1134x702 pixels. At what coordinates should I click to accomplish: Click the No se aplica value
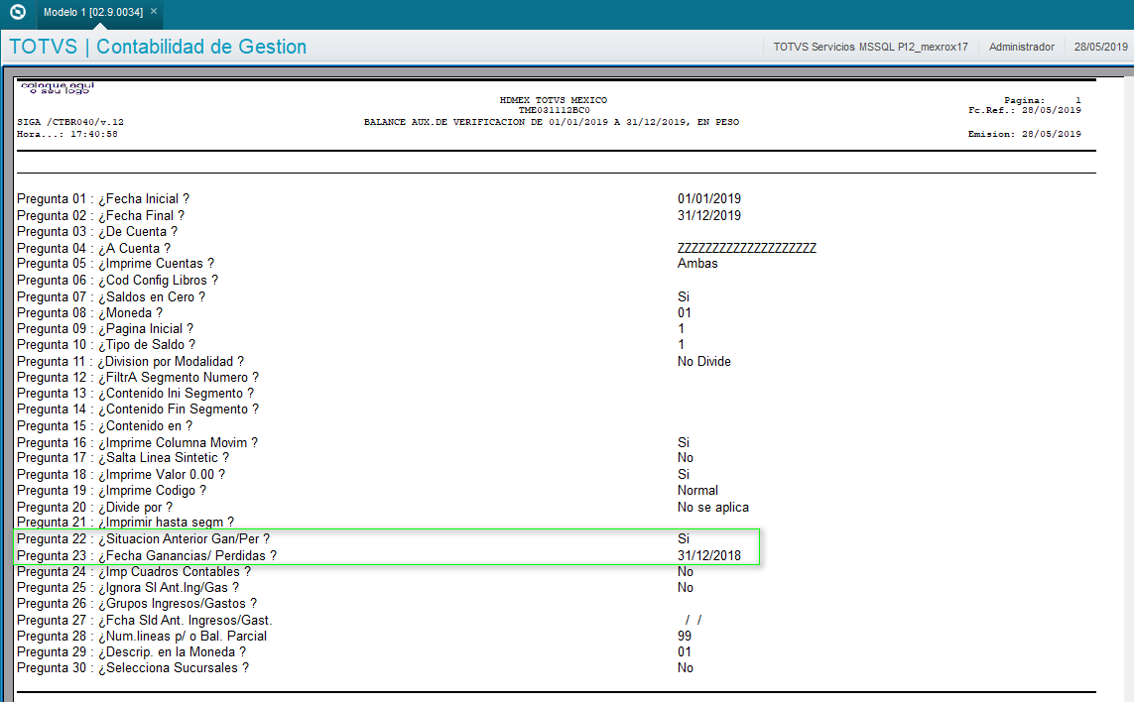pos(712,508)
